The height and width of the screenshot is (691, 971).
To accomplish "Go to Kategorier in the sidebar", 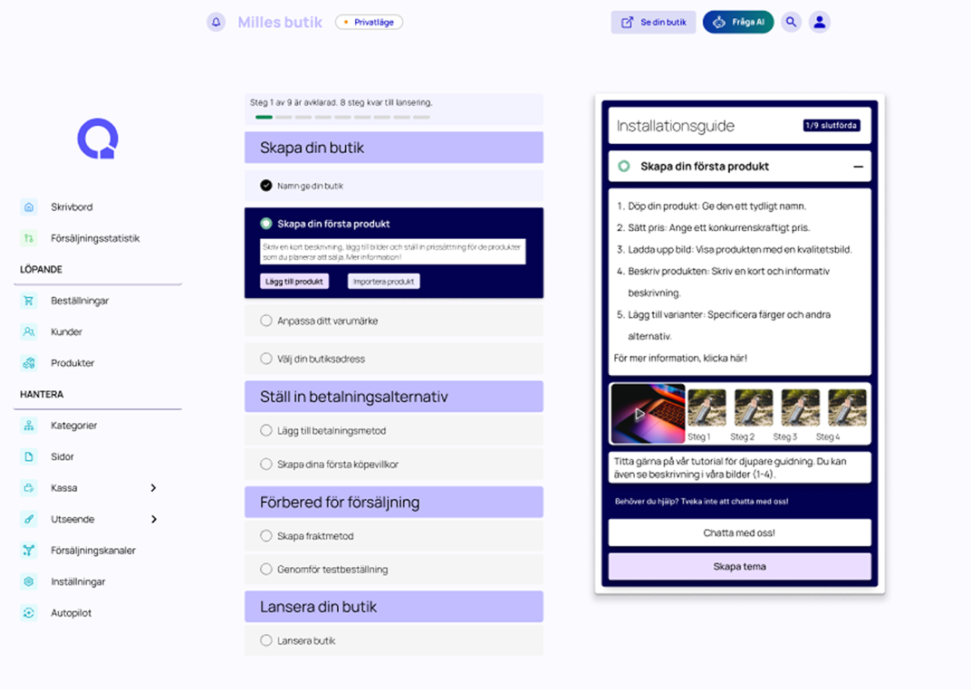I will (73, 426).
